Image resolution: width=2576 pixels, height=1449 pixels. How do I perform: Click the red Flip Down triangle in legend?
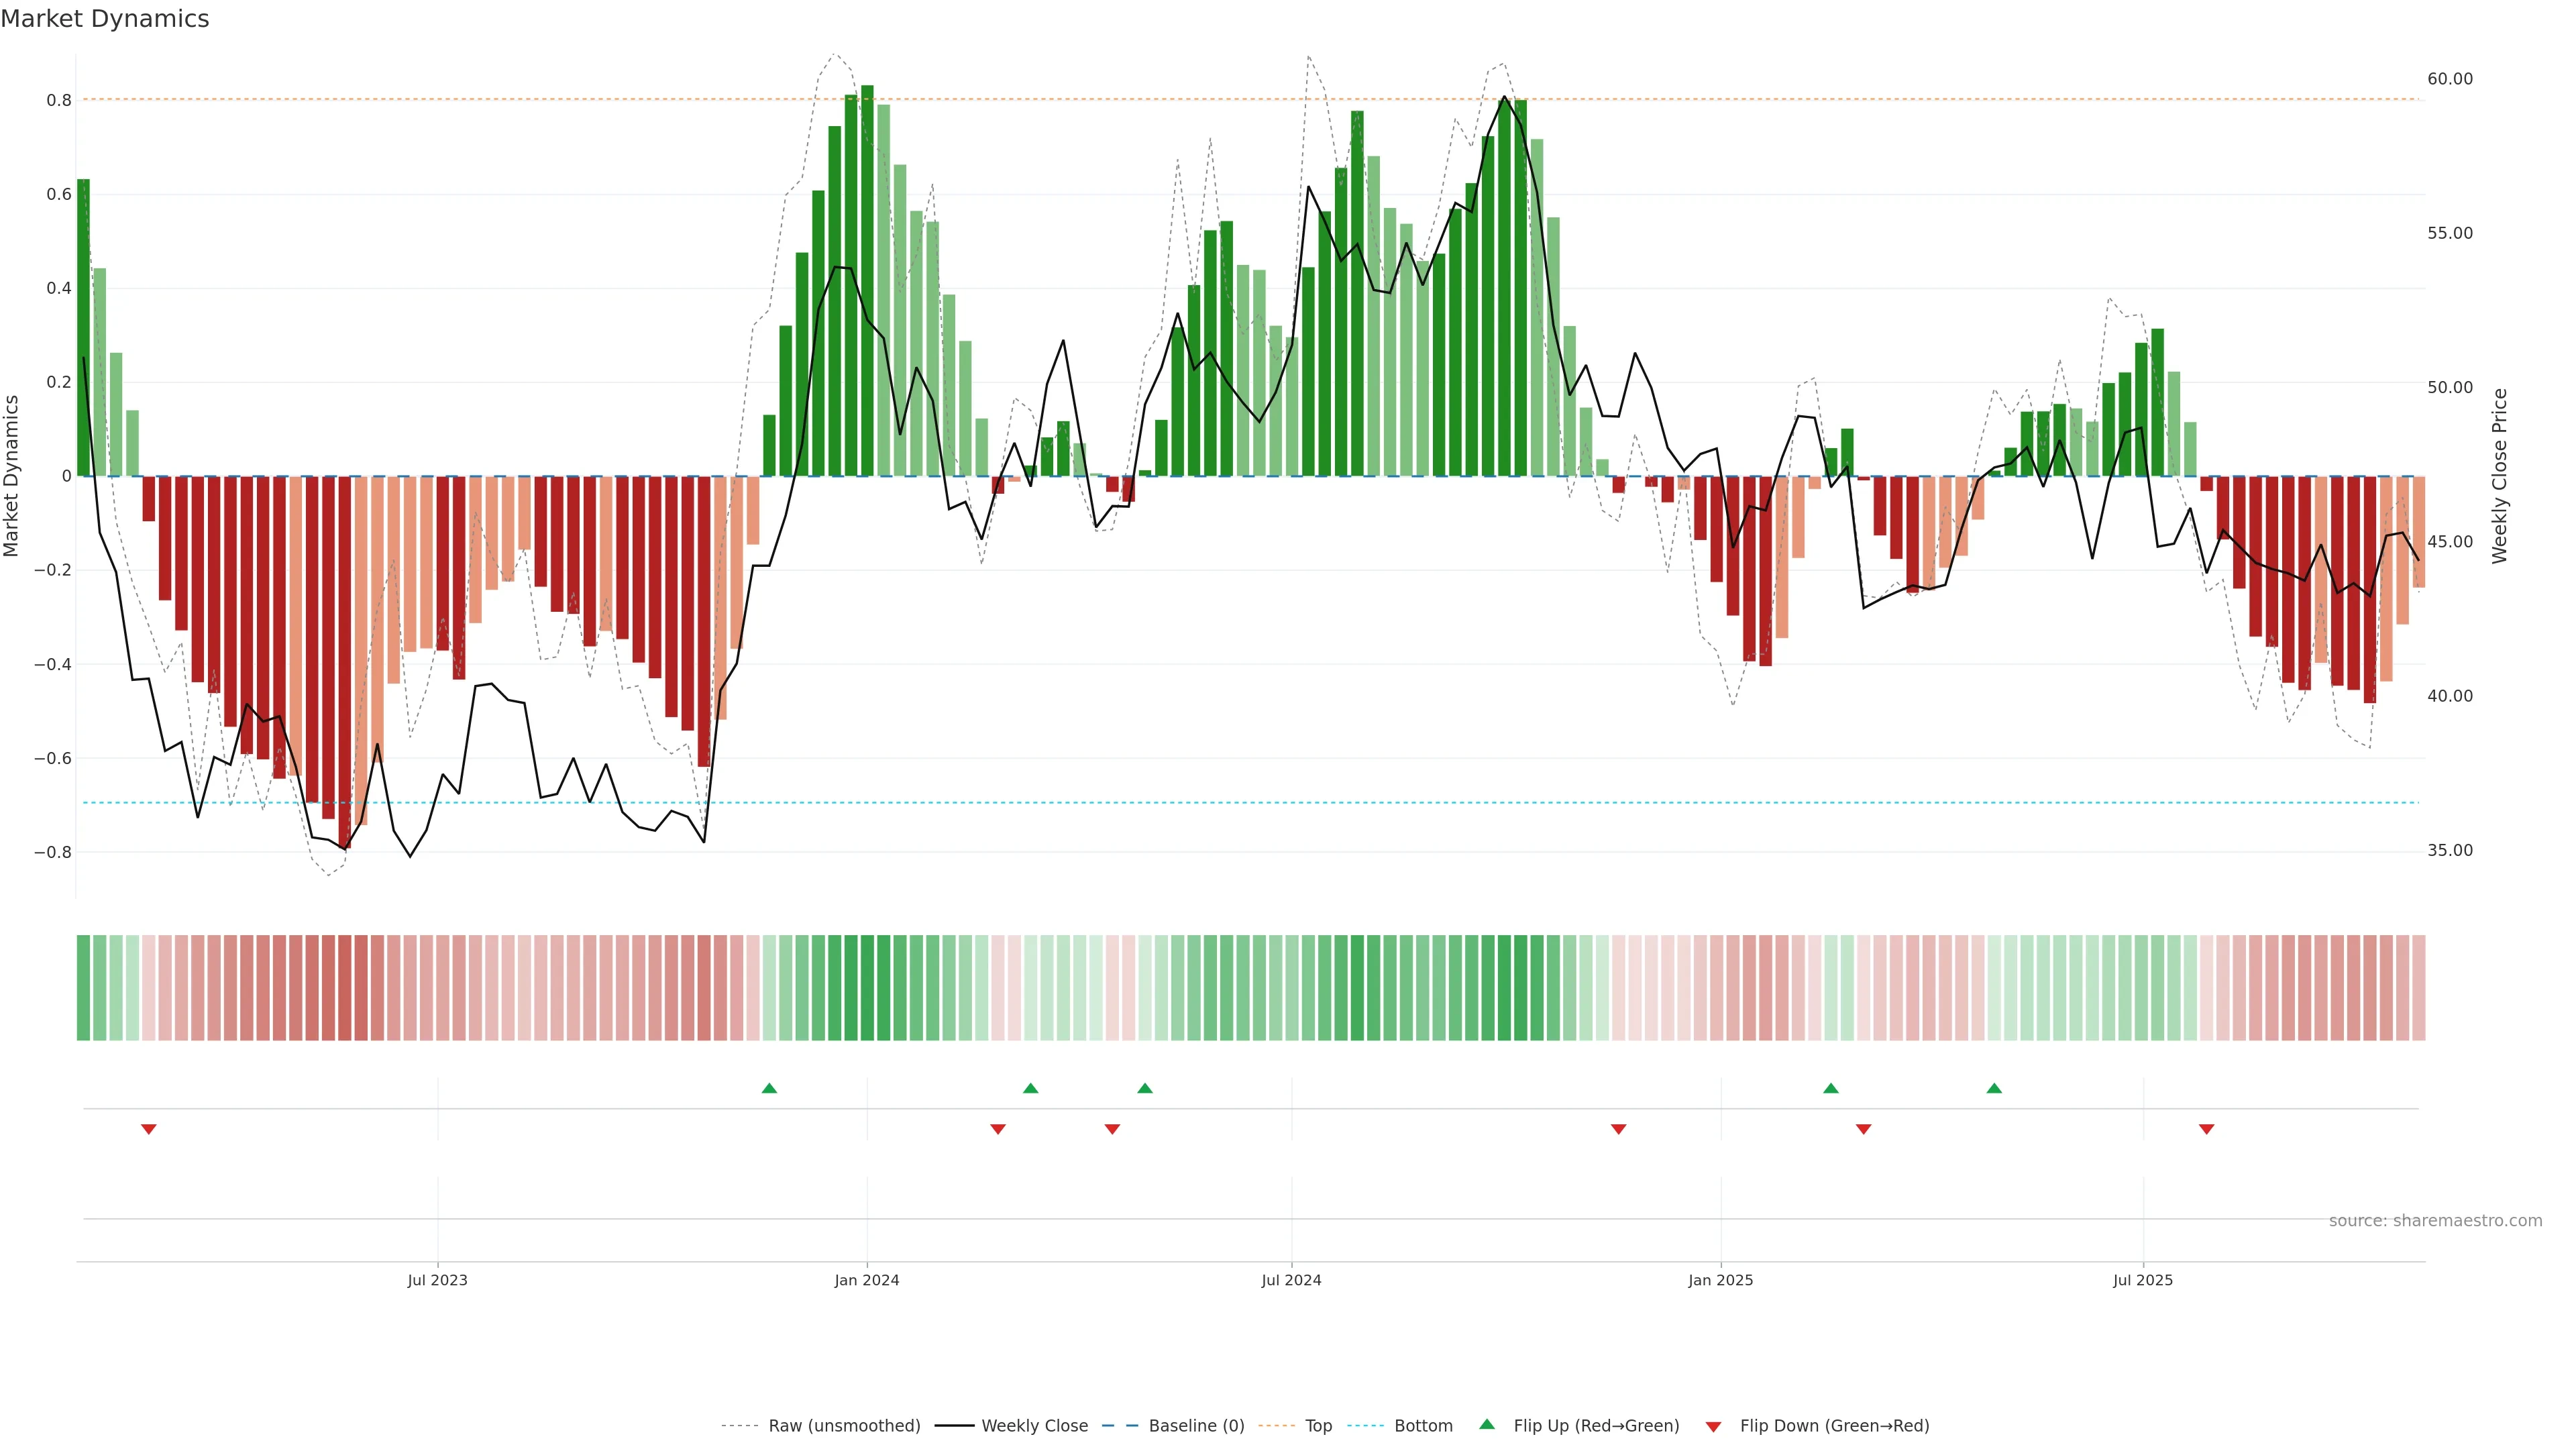1713,1427
